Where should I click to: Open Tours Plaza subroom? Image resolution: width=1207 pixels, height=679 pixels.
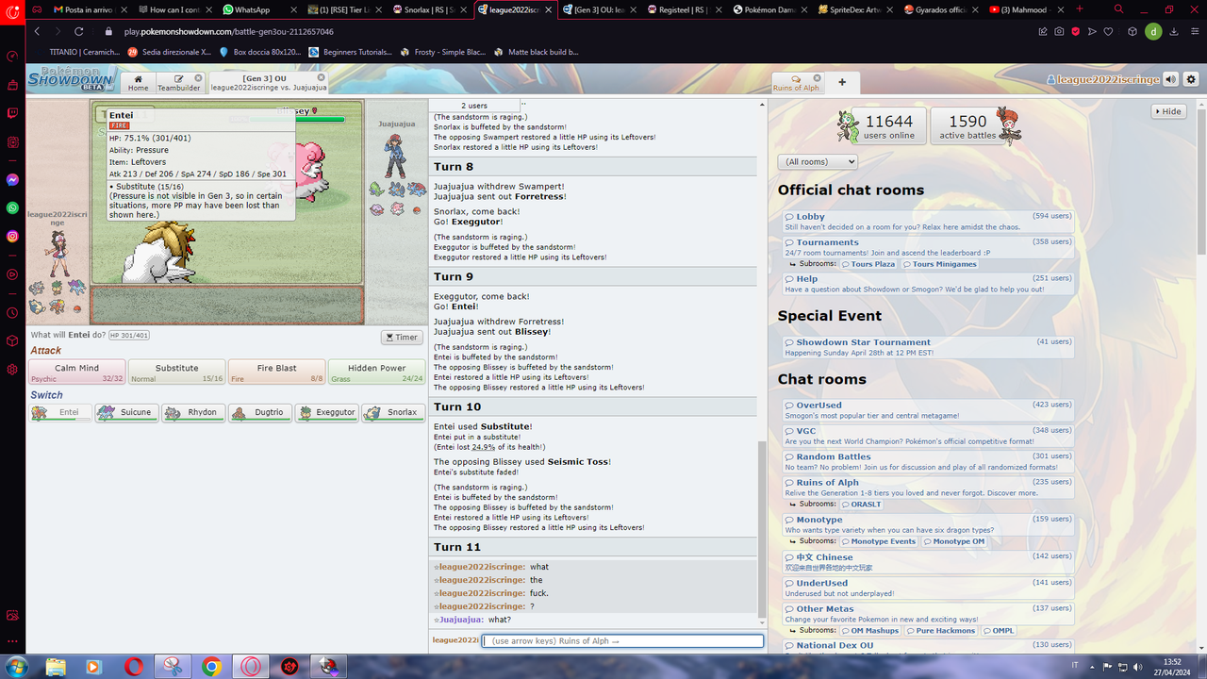[x=868, y=264]
